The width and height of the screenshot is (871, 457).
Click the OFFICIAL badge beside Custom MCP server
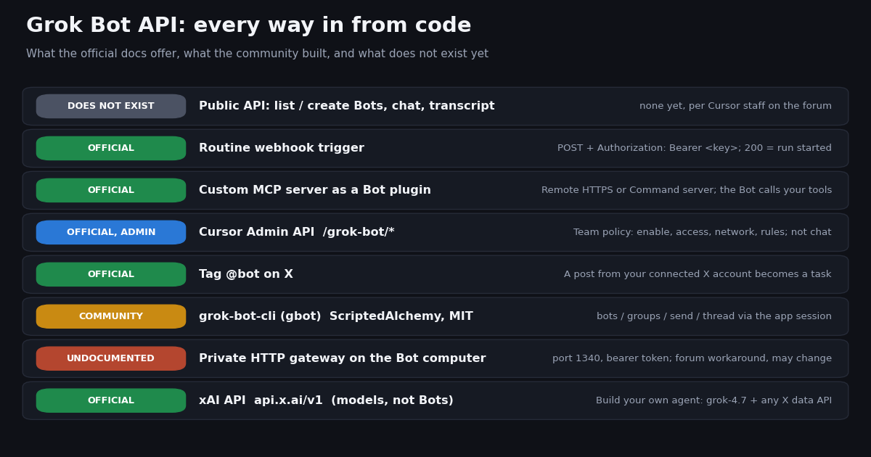click(x=111, y=190)
